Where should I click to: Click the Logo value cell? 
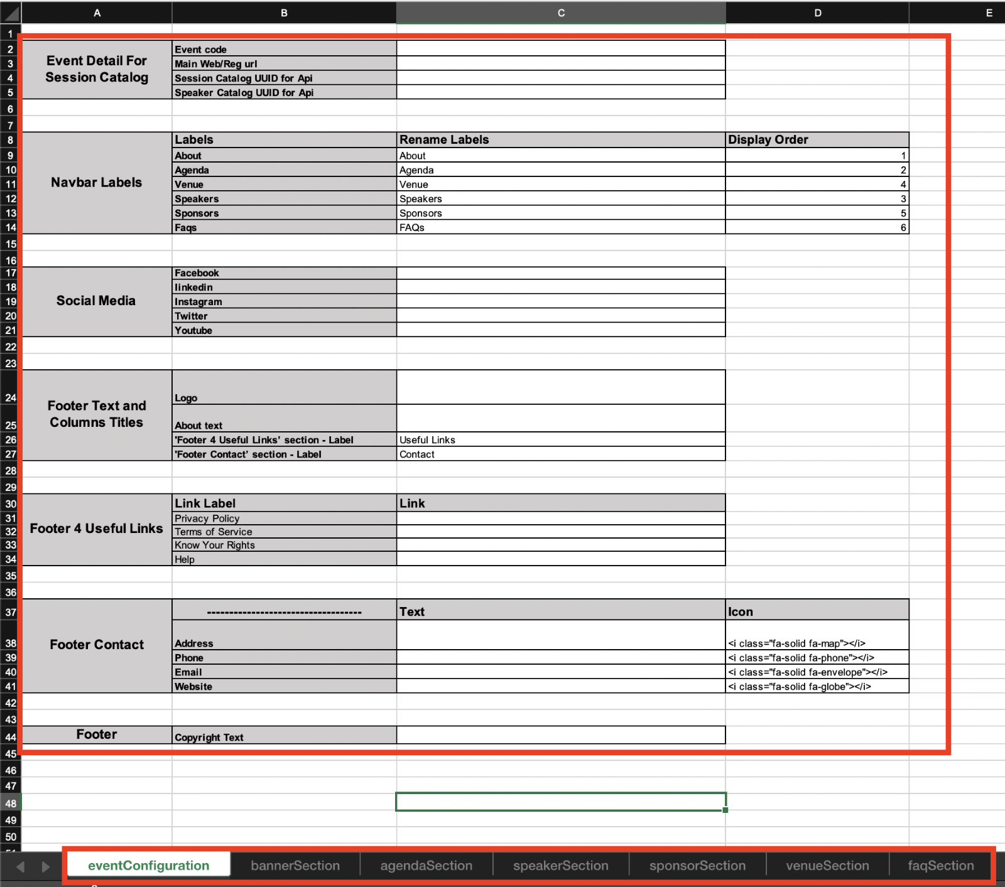(561, 387)
